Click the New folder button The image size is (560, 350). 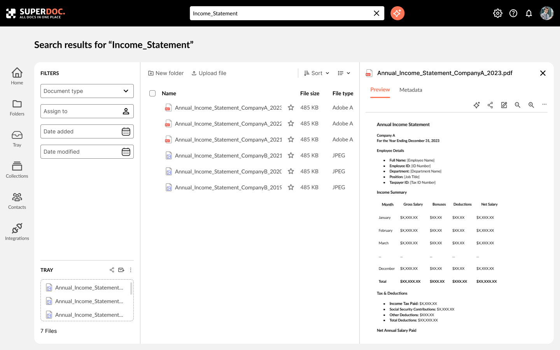[166, 73]
